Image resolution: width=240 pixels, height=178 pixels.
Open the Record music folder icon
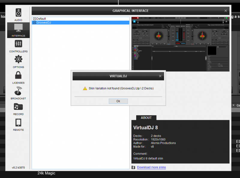[18, 107]
